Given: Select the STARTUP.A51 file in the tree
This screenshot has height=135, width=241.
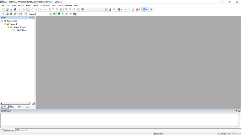Looking at the screenshot, I should [x=22, y=30].
